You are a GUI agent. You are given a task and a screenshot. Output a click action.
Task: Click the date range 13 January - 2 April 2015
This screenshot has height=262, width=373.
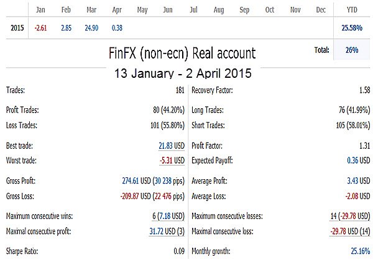click(x=183, y=73)
